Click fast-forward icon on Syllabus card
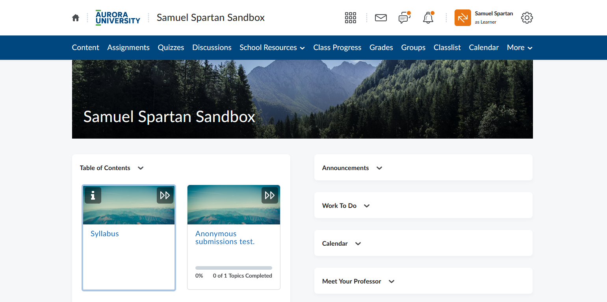Image resolution: width=607 pixels, height=302 pixels. [x=165, y=195]
